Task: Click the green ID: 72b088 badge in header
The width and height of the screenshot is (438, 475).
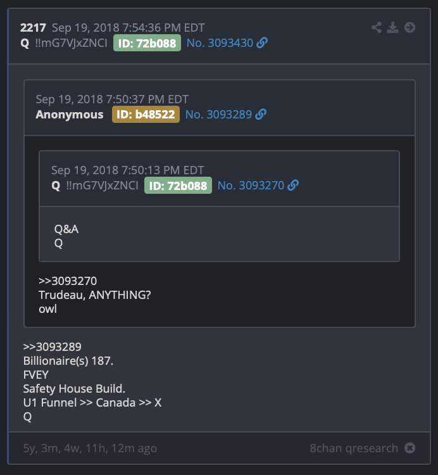Action: [x=147, y=43]
